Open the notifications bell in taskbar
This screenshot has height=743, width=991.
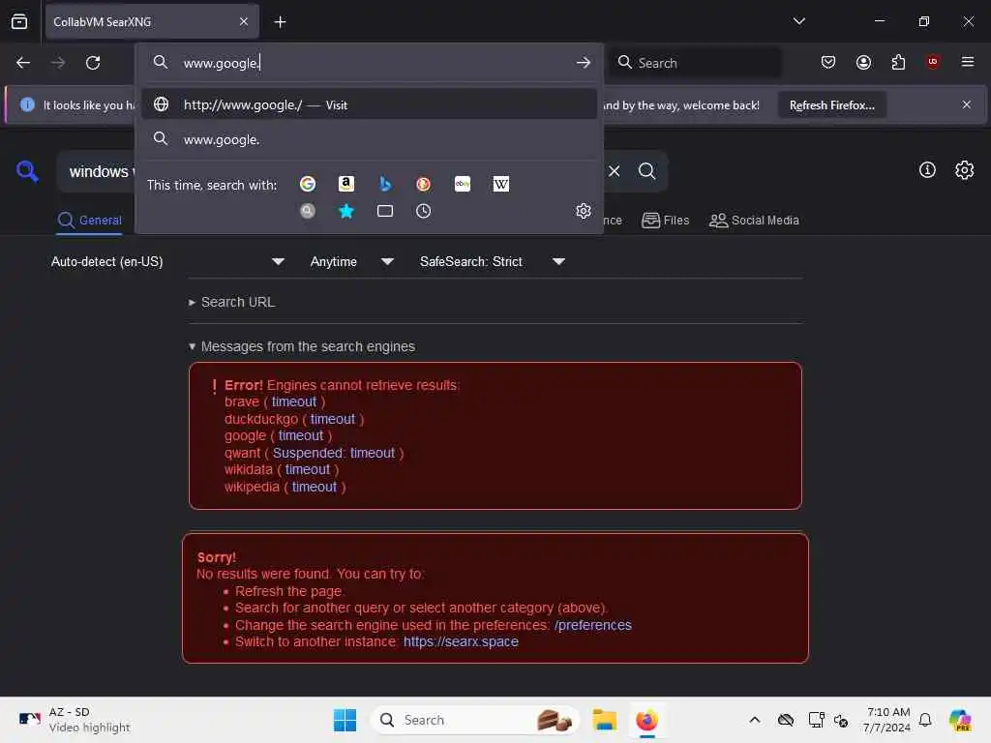click(925, 720)
